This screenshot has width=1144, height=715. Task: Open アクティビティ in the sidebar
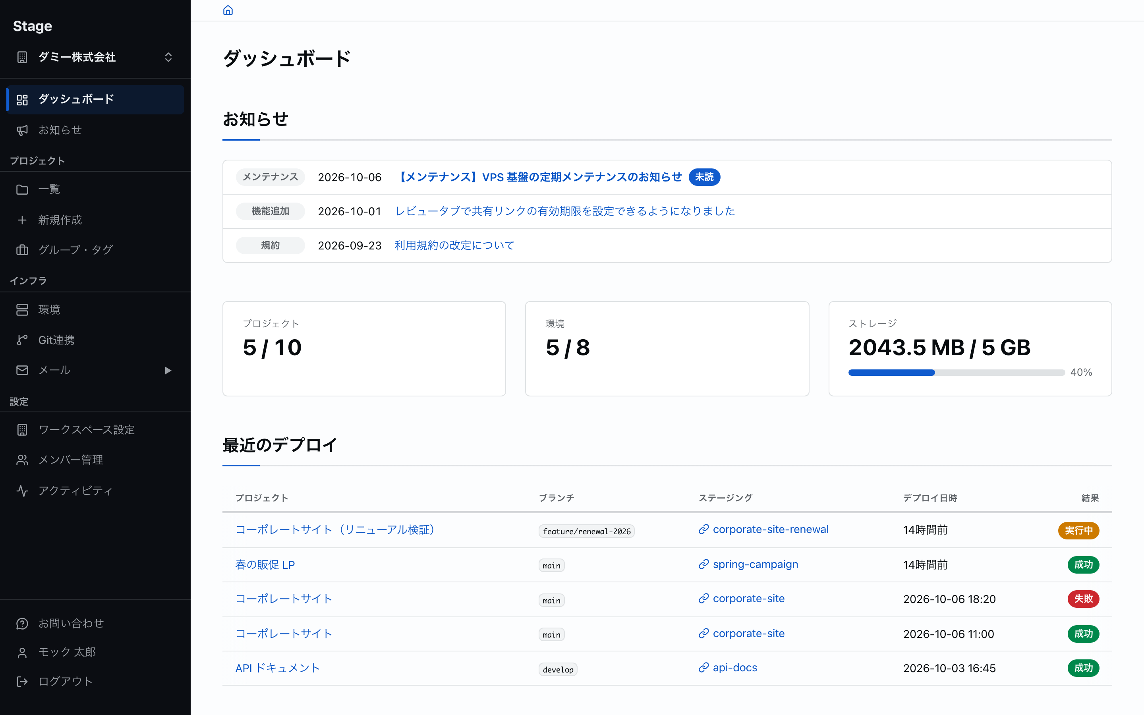pyautogui.click(x=95, y=491)
